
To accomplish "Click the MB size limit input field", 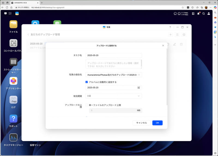I will [x=116, y=111].
